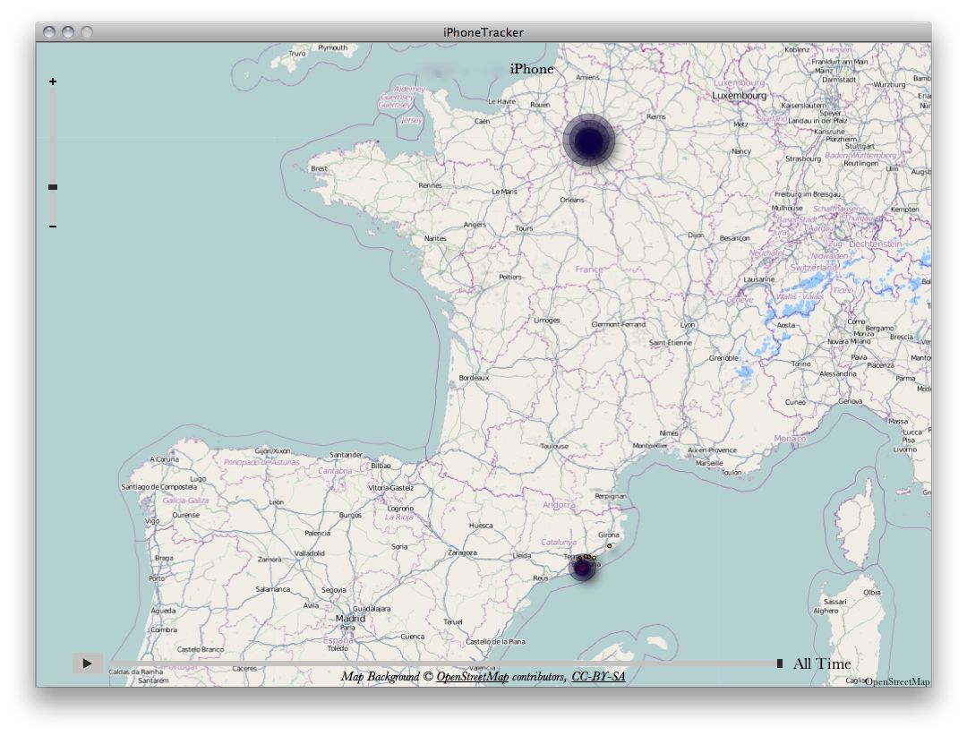Click the 'Andorra' label on map
Screen dimensions: 967x736
[x=559, y=505]
